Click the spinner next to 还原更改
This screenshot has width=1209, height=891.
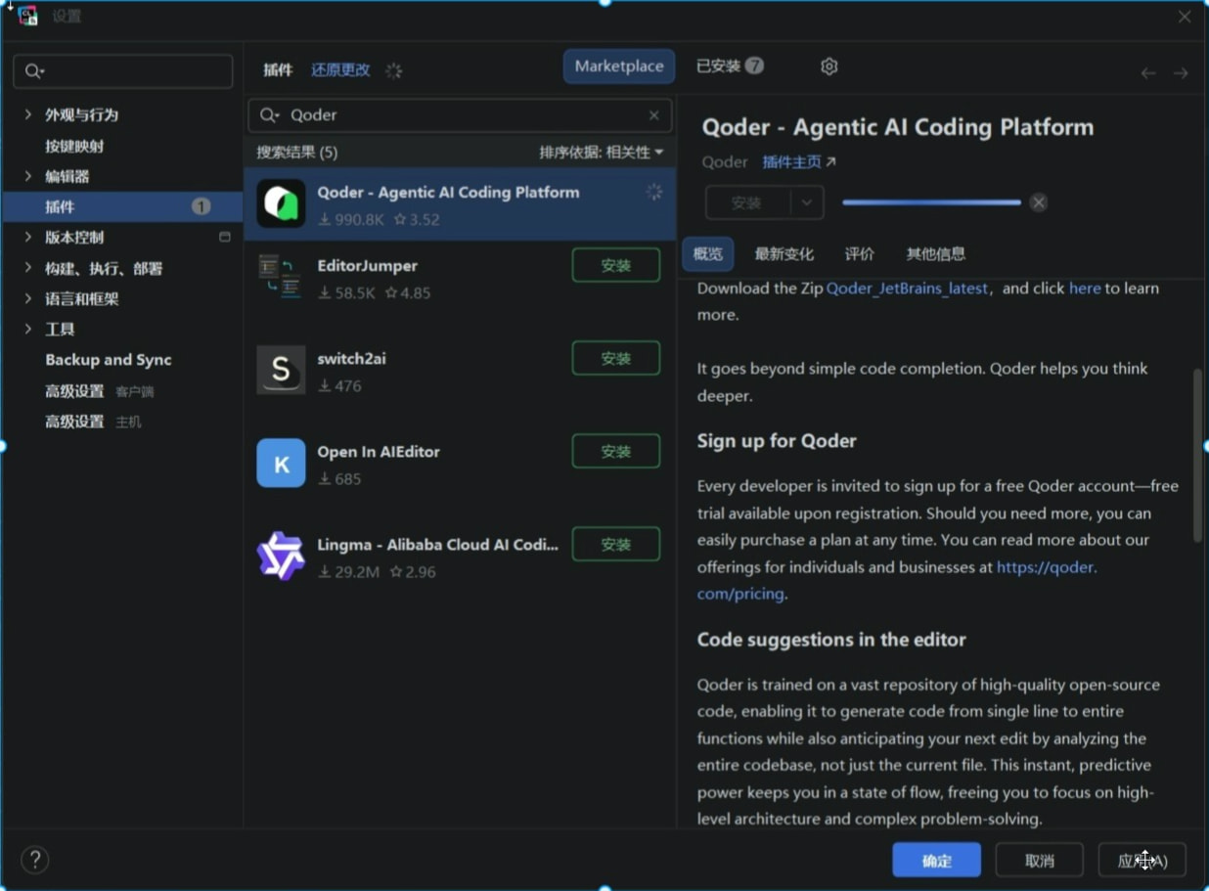tap(393, 70)
